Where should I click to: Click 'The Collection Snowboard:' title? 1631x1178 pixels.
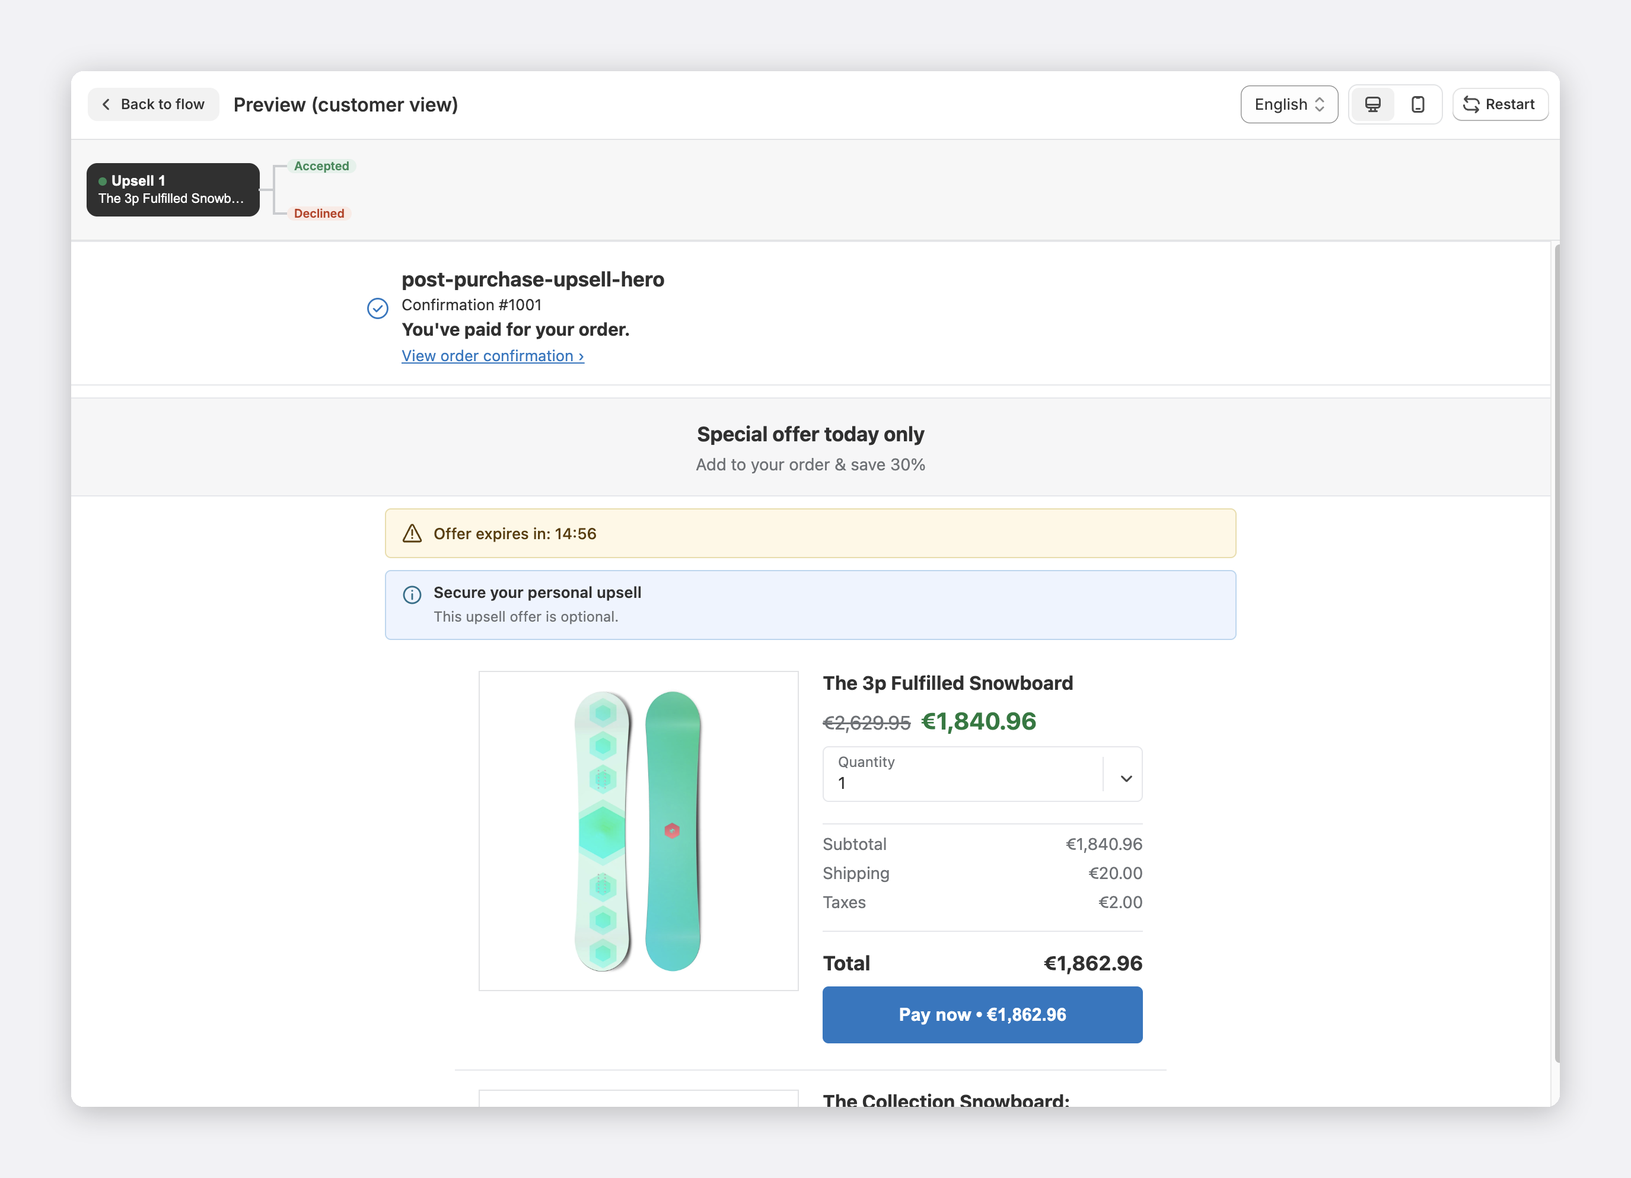click(947, 1100)
